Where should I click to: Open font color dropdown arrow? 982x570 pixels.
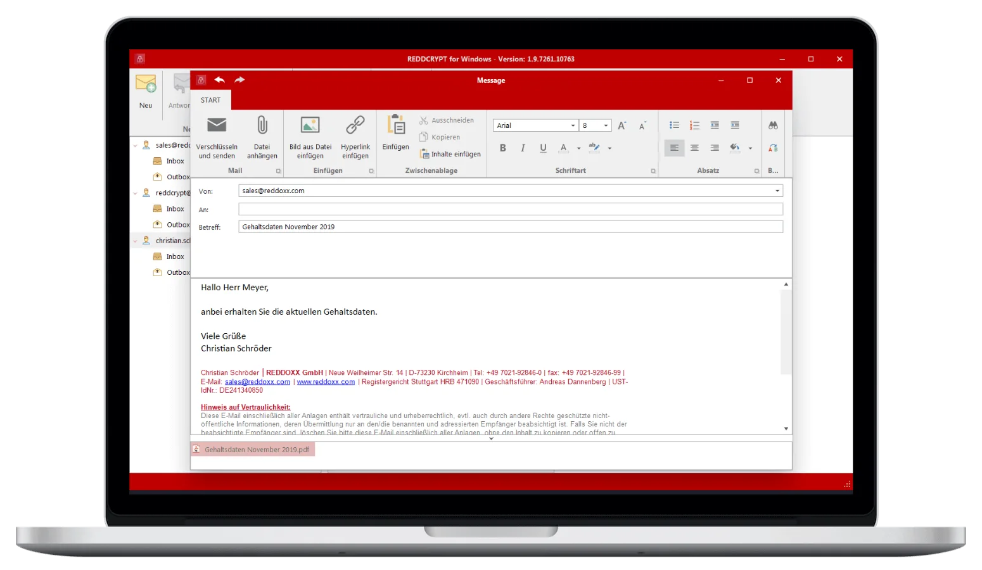(x=578, y=148)
